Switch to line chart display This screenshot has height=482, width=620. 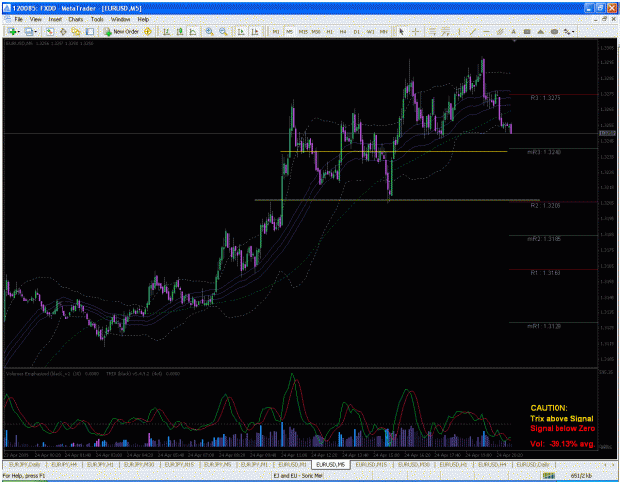[x=193, y=31]
